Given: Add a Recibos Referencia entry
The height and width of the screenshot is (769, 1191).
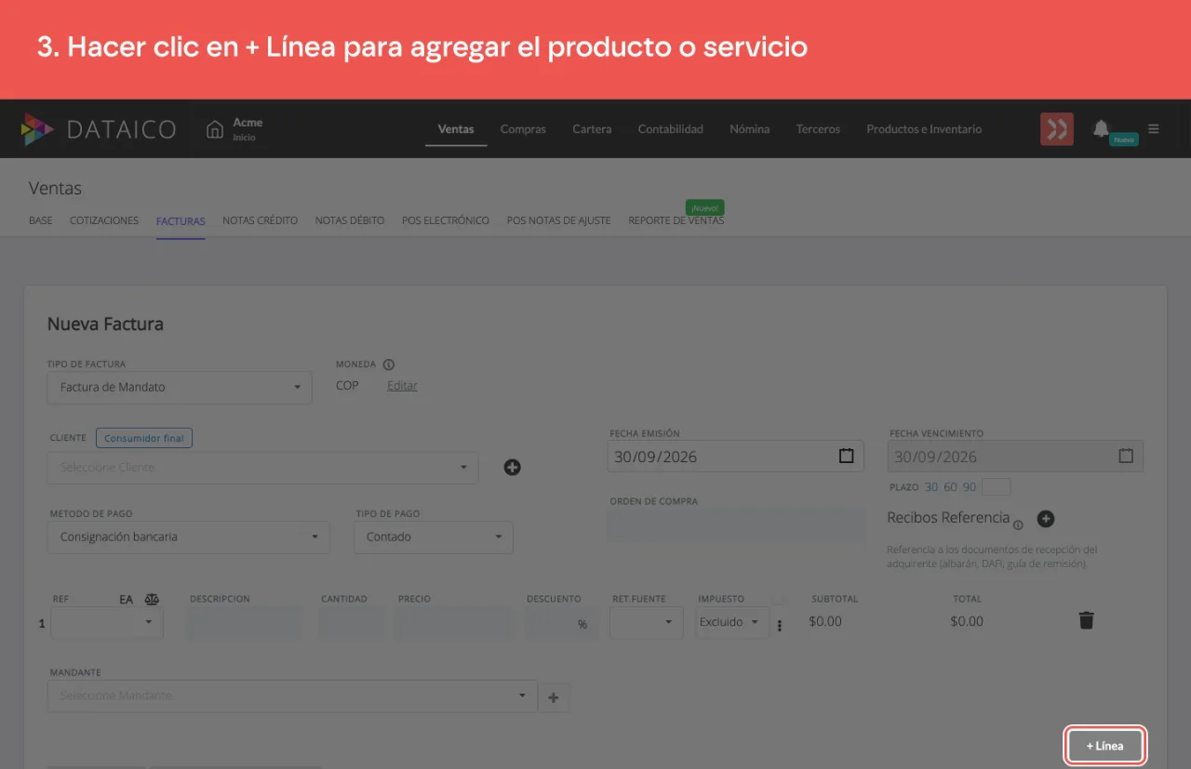Looking at the screenshot, I should click(x=1045, y=519).
